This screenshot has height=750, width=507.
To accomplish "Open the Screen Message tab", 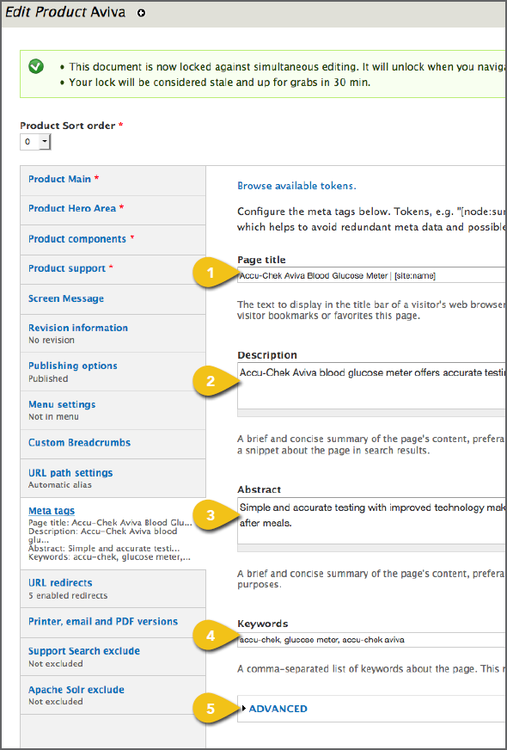I will tap(113, 299).
